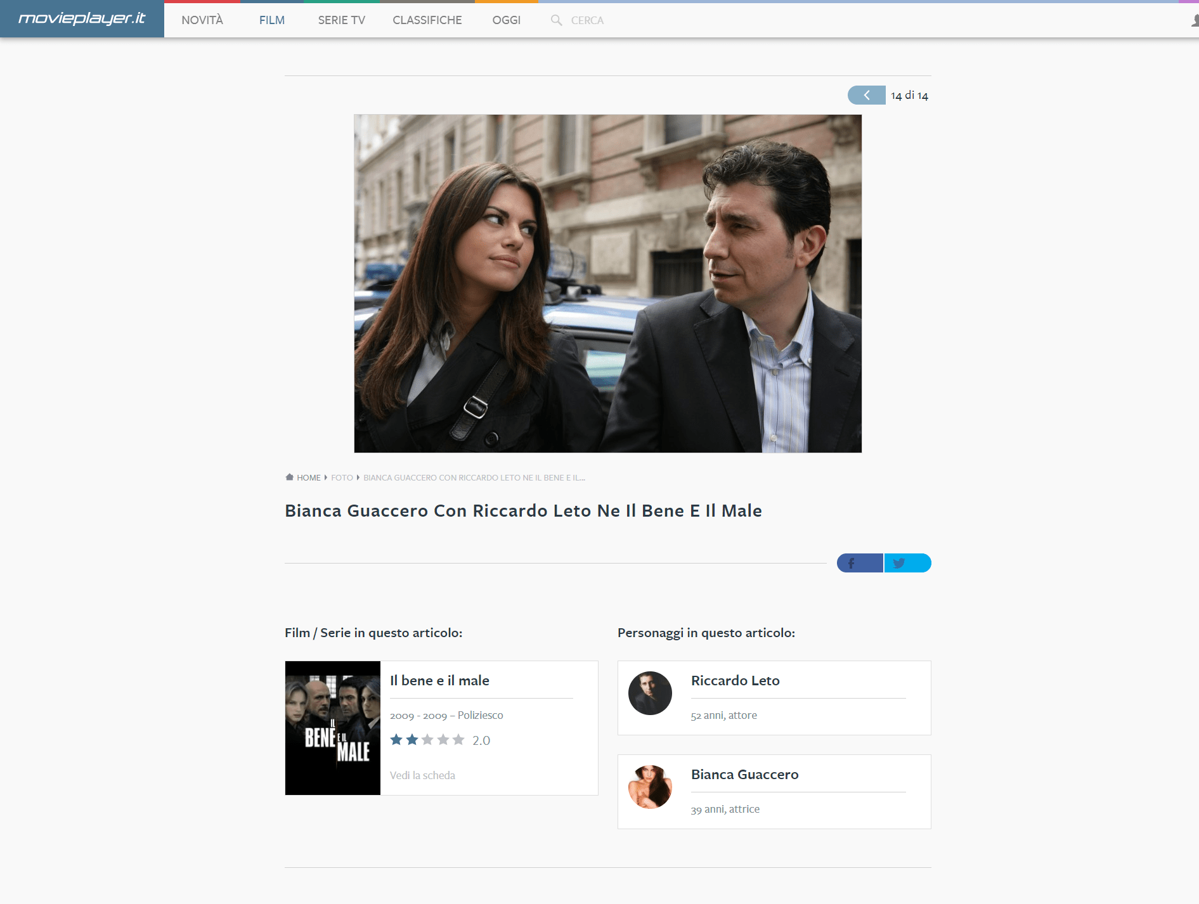Image resolution: width=1199 pixels, height=904 pixels.
Task: Focus the CERCA search field
Action: (x=587, y=20)
